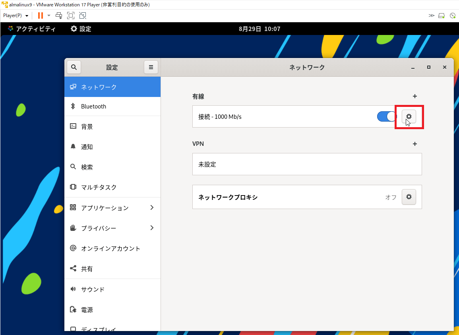This screenshot has width=459, height=335.
Task: Pause the virtual machine in VMware toolbar
Action: tap(40, 15)
